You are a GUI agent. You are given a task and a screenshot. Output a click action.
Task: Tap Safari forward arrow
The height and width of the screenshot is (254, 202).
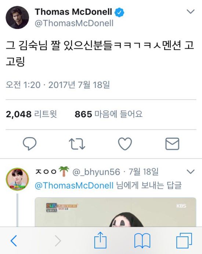(x=58, y=241)
